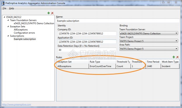Image resolution: width=182 pixels, height=108 pixels.
Task: Click the PA application icon in title bar
Action: [3, 3]
